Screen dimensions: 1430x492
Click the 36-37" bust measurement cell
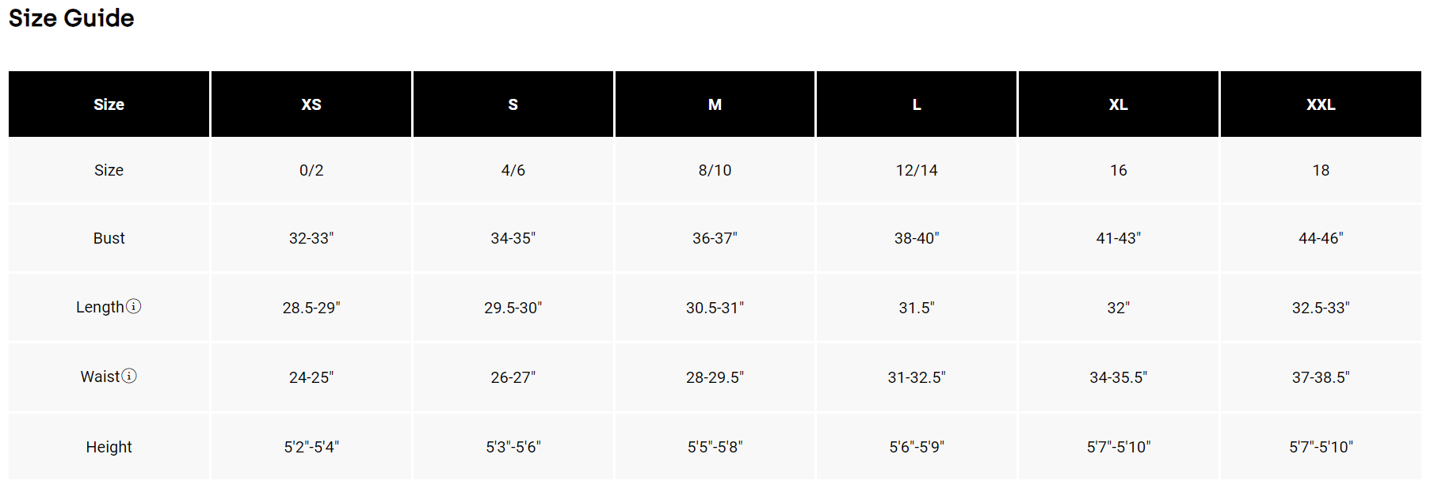(x=715, y=238)
